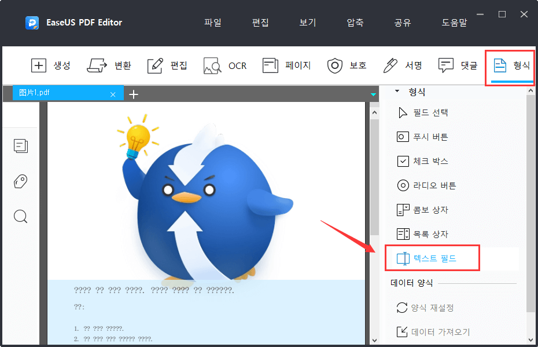Screen dimensions: 538x347
Task: Switch to the 편집 menu
Action: pos(260,22)
